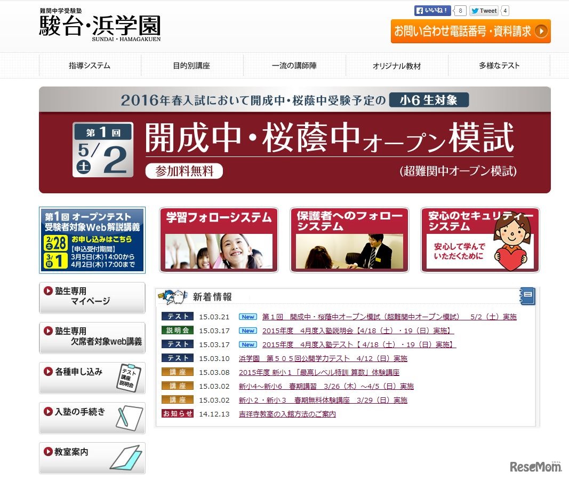The height and width of the screenshot is (479, 569).
Task: Open the オリジナル教材 menu
Action: (x=397, y=66)
